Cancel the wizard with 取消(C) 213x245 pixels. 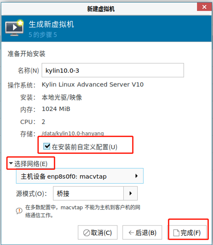click(97, 233)
